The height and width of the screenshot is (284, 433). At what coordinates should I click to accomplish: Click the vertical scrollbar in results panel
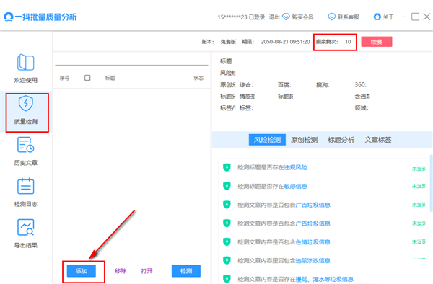click(x=432, y=183)
